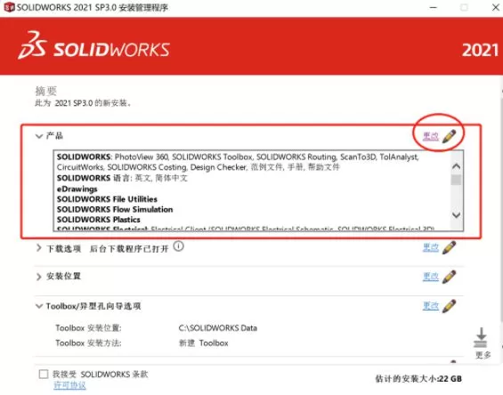This screenshot has height=395, width=503.
Task: Click the 更改 link for 产品
Action: click(431, 136)
